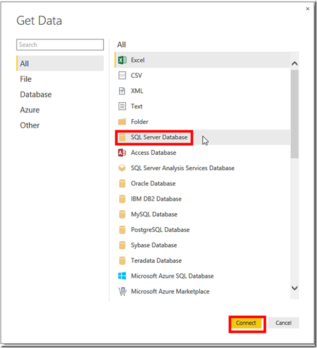This screenshot has height=348, width=317.
Task: Click the Cancel button
Action: pos(284,323)
